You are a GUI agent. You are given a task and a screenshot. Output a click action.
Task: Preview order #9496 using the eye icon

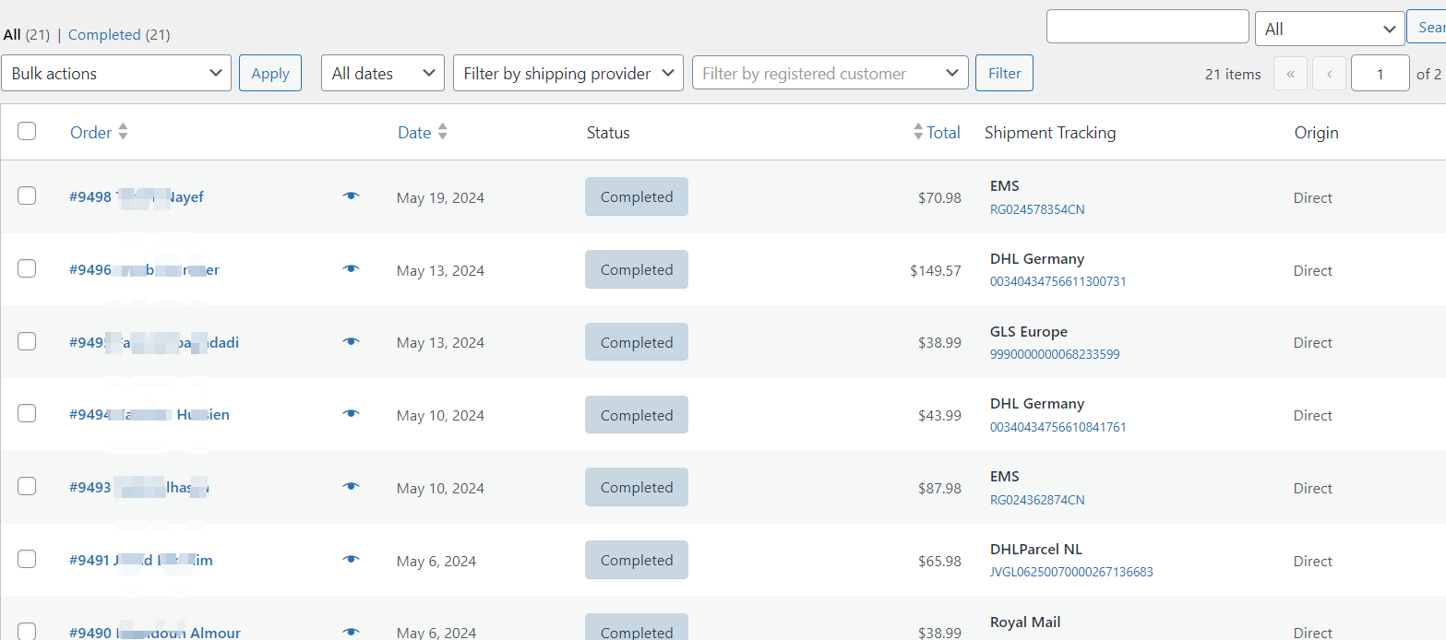(351, 269)
